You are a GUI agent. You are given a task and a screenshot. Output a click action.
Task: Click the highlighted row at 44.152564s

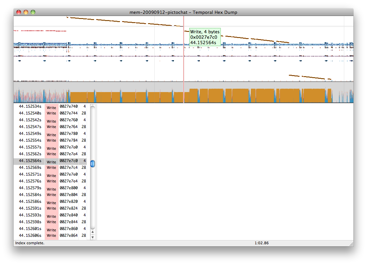[x=50, y=161]
